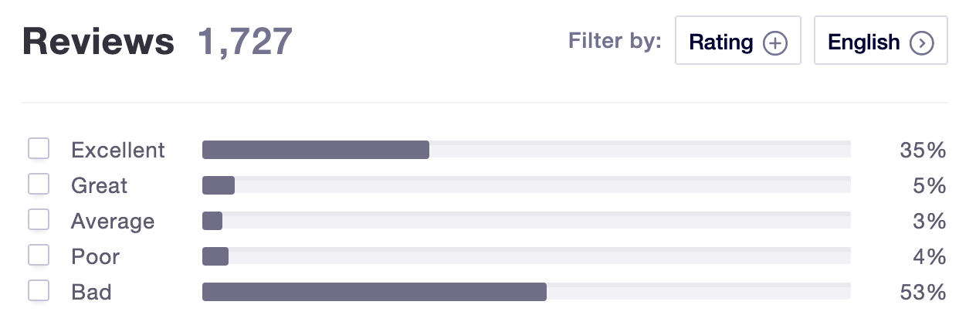Click the arrow icon in English filter

click(x=922, y=43)
